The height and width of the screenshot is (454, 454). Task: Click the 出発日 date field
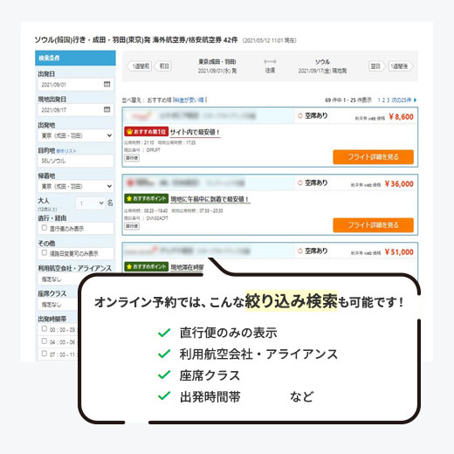click(x=76, y=85)
